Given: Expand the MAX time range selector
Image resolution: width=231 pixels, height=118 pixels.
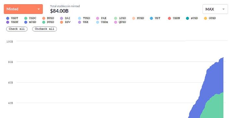Looking at the screenshot, I should pos(215,9).
